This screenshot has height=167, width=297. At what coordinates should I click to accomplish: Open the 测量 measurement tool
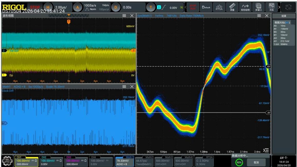click(232, 7)
